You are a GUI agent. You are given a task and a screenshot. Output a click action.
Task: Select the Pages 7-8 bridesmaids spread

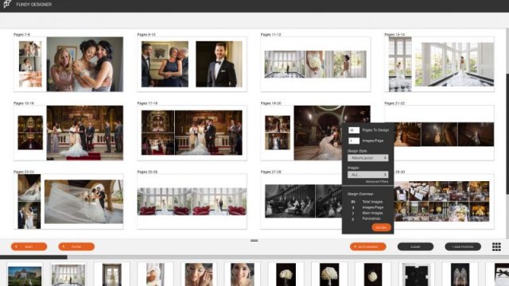68,64
